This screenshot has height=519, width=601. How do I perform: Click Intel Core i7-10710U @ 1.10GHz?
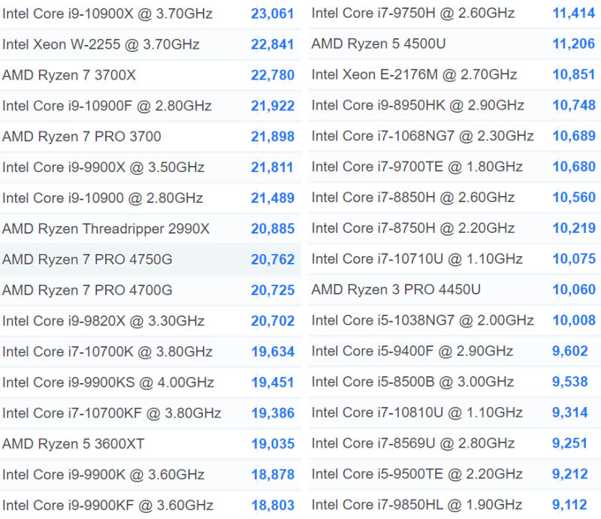[417, 258]
